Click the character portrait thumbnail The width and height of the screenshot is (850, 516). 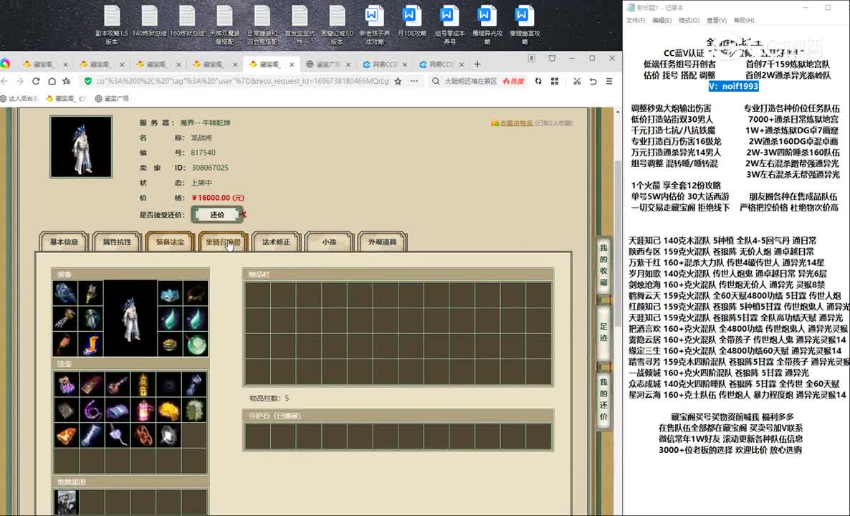point(81,146)
